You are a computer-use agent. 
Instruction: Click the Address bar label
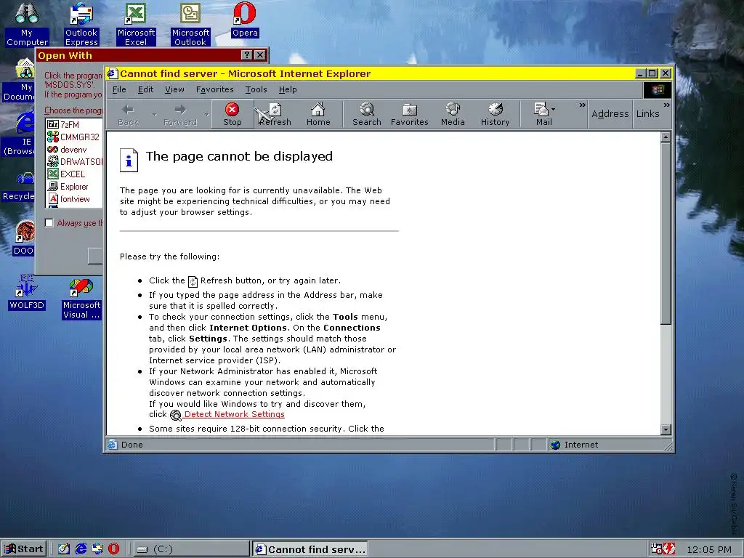(610, 114)
